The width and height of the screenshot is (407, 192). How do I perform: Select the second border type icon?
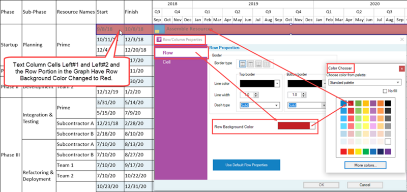(x=250, y=63)
